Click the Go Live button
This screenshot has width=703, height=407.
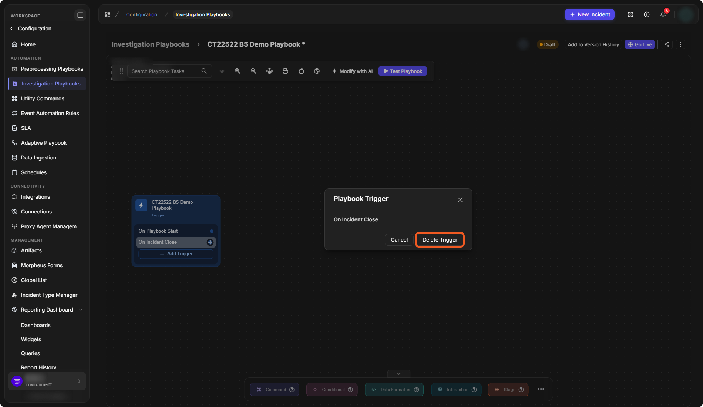(x=640, y=44)
